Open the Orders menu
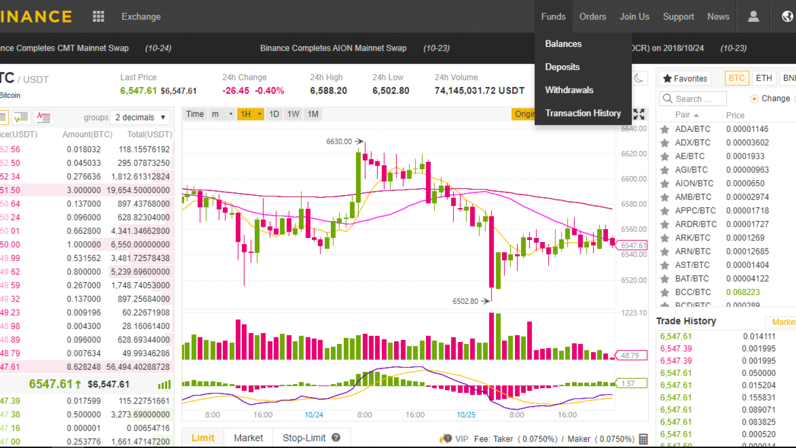This screenshot has width=796, height=448. [x=593, y=16]
